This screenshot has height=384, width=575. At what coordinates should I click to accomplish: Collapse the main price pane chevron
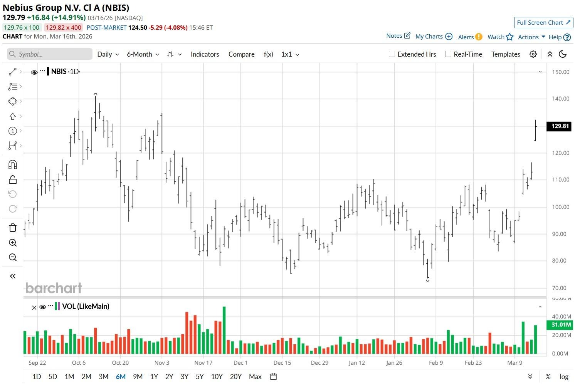click(540, 72)
